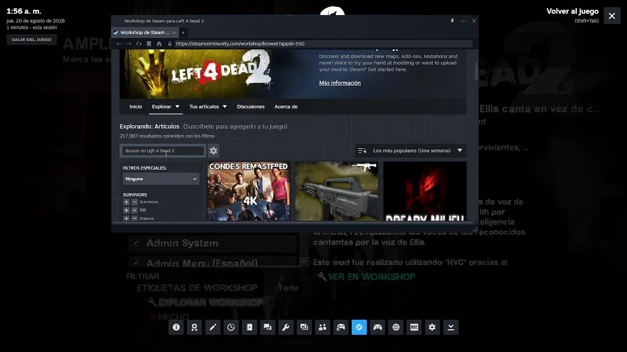The image size is (627, 352).
Task: Open the Acerca de workshop tab
Action: (286, 107)
